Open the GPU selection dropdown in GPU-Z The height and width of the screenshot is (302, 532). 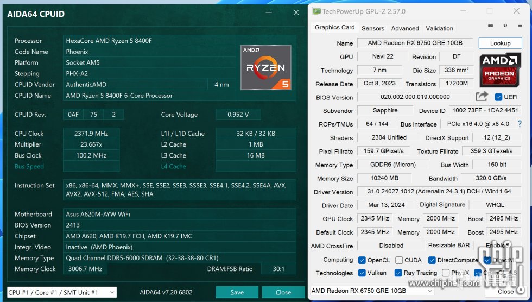point(372,291)
